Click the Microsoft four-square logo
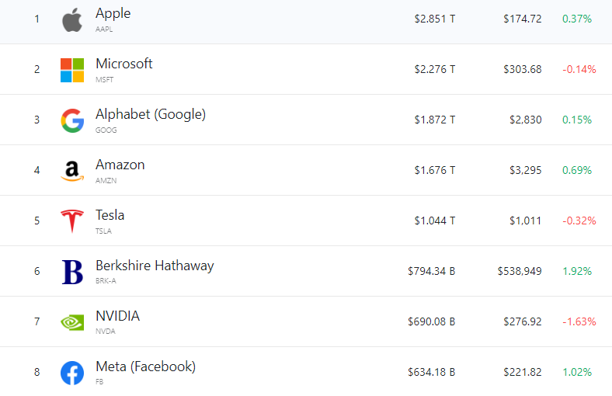The height and width of the screenshot is (396, 612). pyautogui.click(x=71, y=70)
